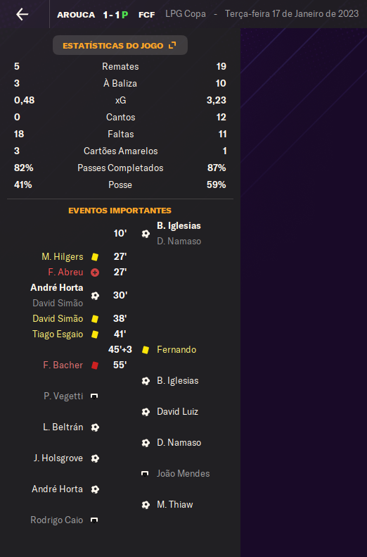Click Rodrigo Caio missed penalty icon
The height and width of the screenshot is (557, 367).
click(x=94, y=520)
